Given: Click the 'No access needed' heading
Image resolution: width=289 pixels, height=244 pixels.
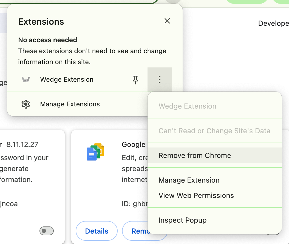Looking at the screenshot, I should [47, 40].
